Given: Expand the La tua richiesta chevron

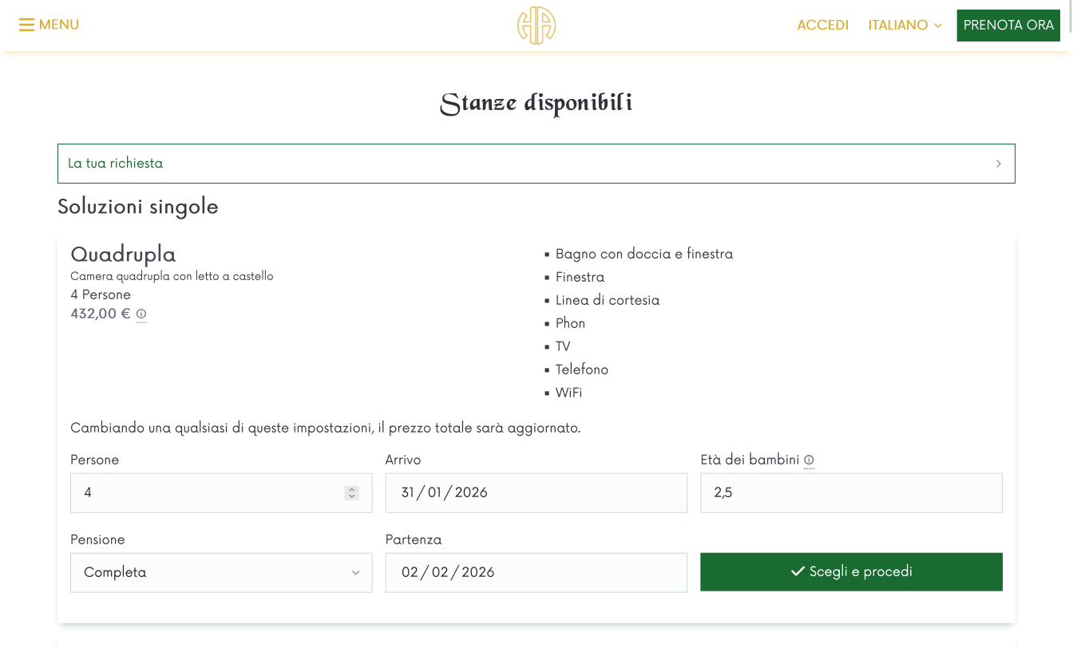Looking at the screenshot, I should 999,163.
